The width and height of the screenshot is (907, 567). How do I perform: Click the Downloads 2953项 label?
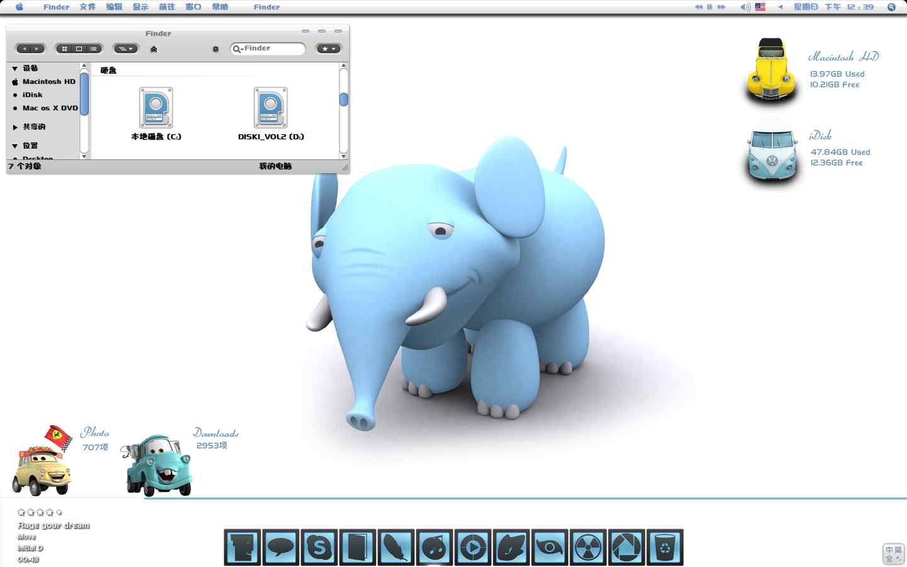[x=212, y=445]
